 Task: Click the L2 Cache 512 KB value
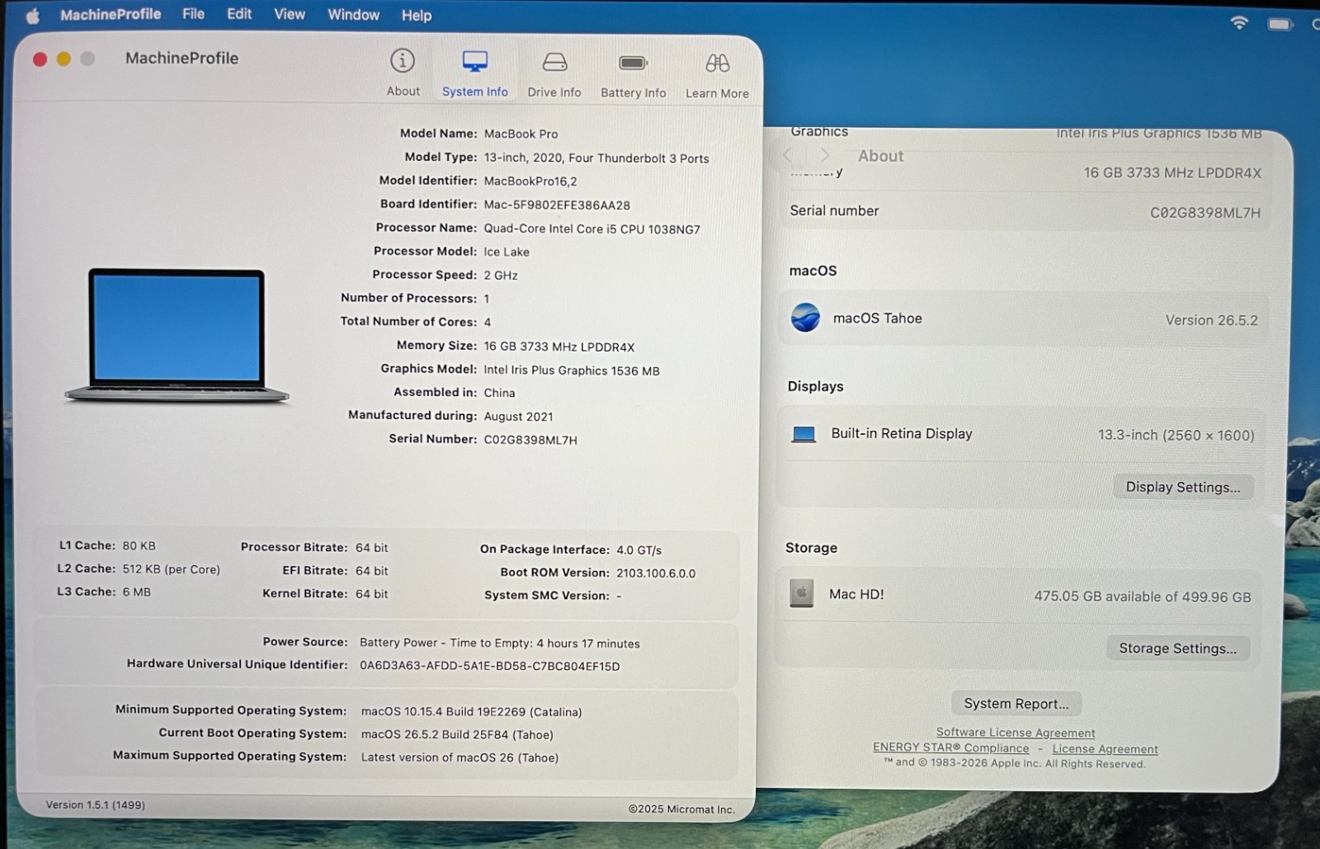click(171, 569)
